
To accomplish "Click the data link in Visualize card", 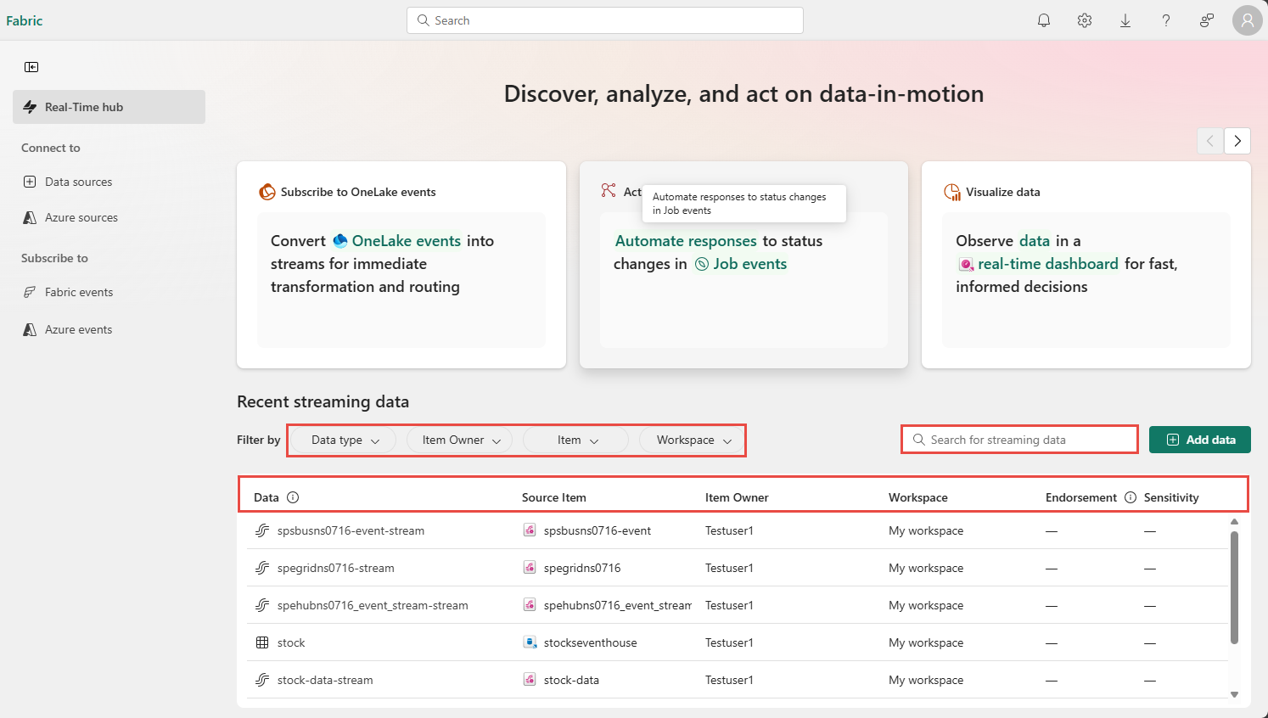I will tap(1035, 241).
